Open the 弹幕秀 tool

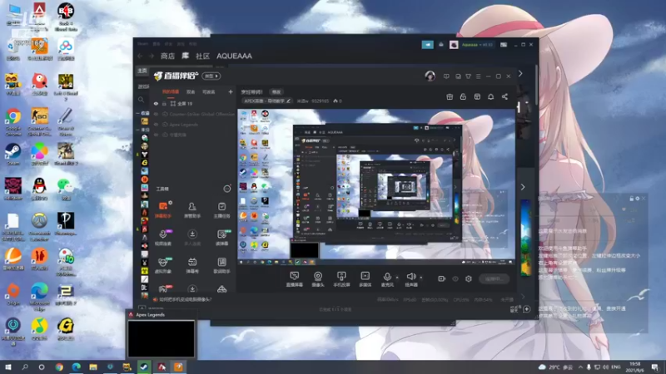192,265
